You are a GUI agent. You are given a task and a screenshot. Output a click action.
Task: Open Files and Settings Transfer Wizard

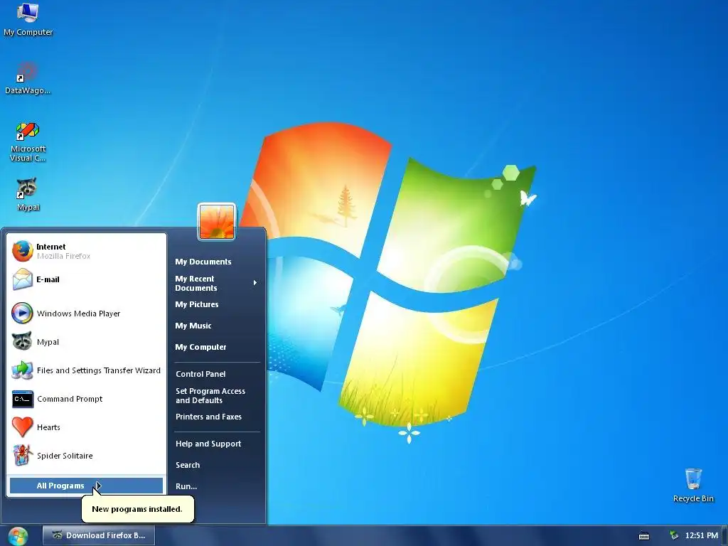click(86, 370)
